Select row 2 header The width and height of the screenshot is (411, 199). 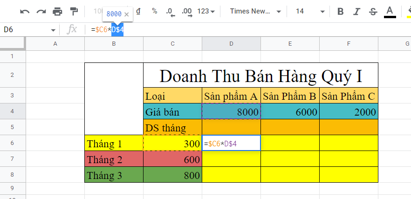click(x=13, y=75)
